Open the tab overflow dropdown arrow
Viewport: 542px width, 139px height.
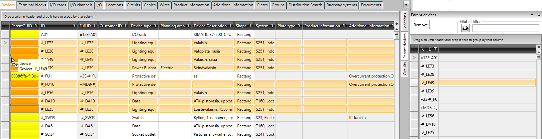(x=406, y=5)
